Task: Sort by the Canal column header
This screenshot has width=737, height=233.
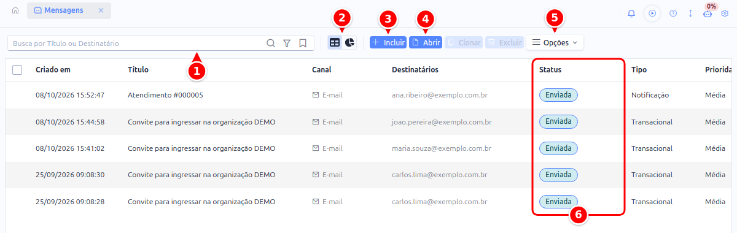Action: point(322,70)
